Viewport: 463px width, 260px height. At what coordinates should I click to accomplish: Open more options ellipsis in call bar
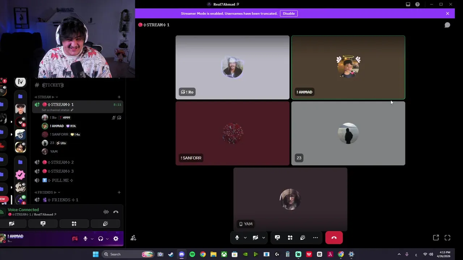point(315,238)
